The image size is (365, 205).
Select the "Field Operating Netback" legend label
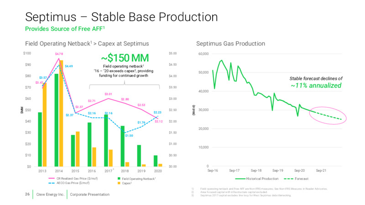click(139, 179)
